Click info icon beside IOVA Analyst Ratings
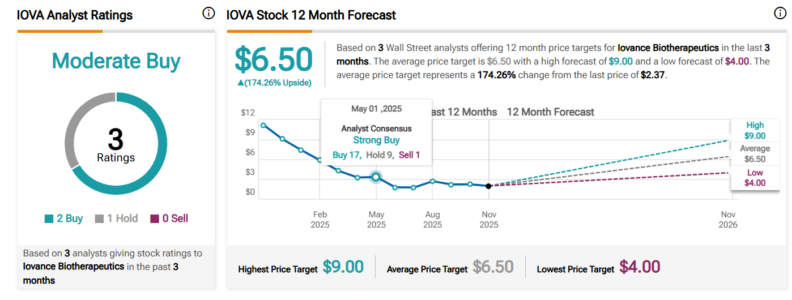Viewport: 792px width, 300px height. point(208,14)
